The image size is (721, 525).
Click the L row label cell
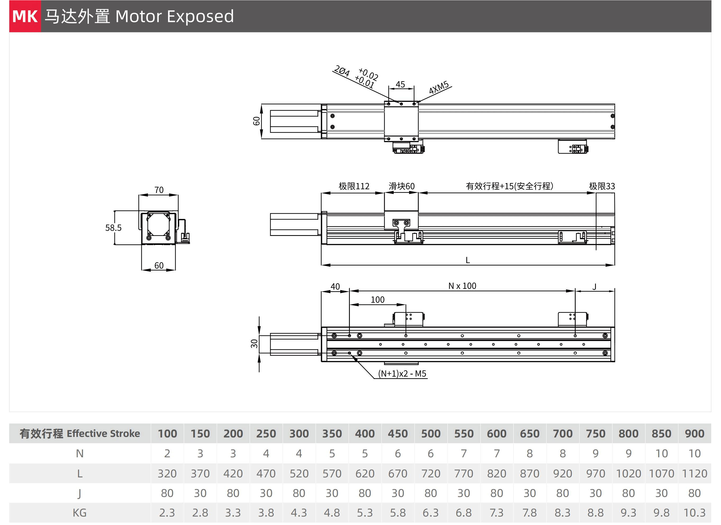pos(80,473)
